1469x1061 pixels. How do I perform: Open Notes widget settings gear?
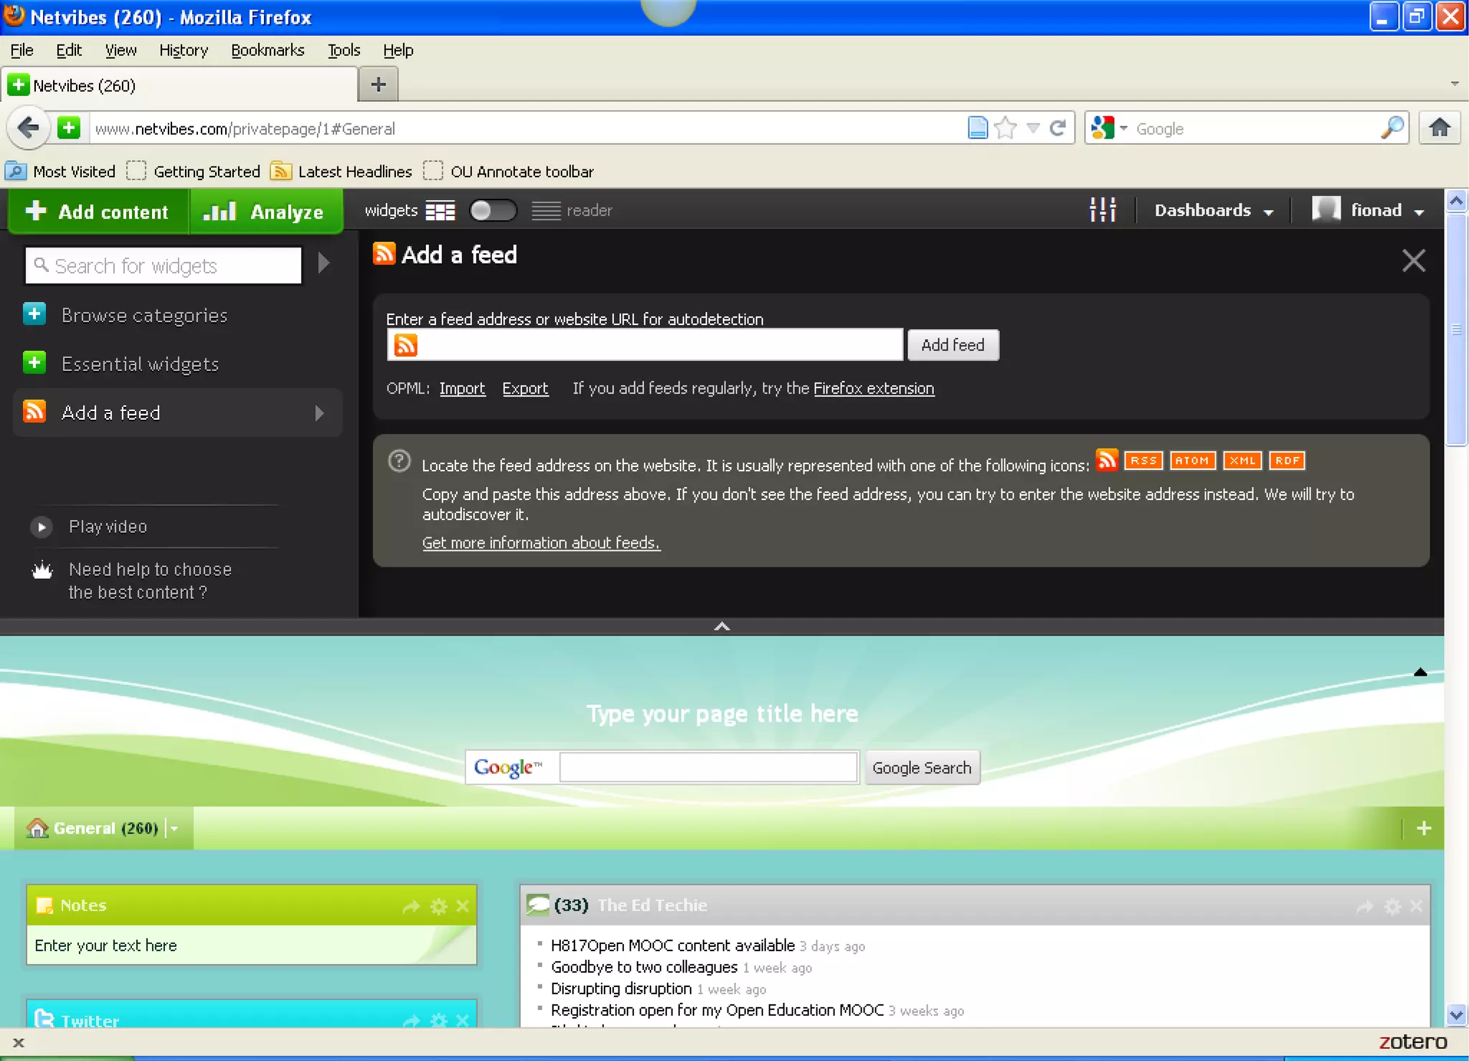click(438, 906)
